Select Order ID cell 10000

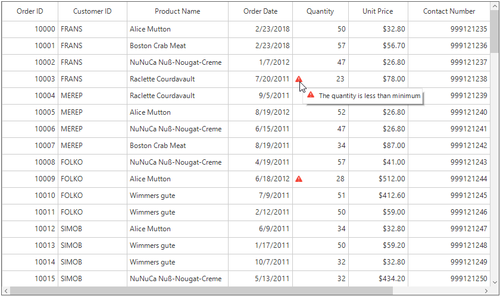click(30, 29)
